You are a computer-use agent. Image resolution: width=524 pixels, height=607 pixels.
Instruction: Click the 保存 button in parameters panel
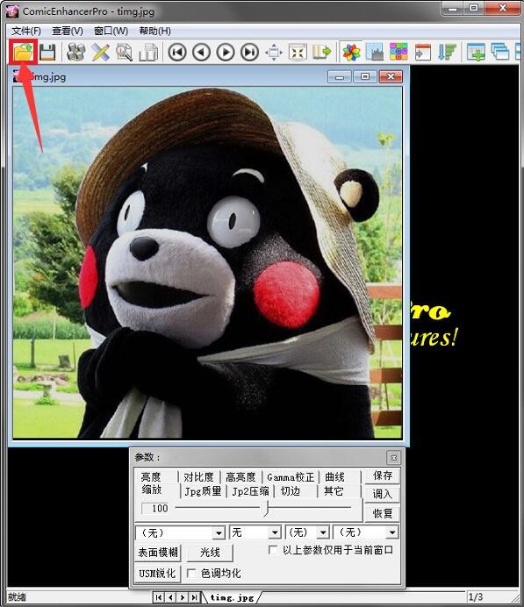(x=383, y=475)
